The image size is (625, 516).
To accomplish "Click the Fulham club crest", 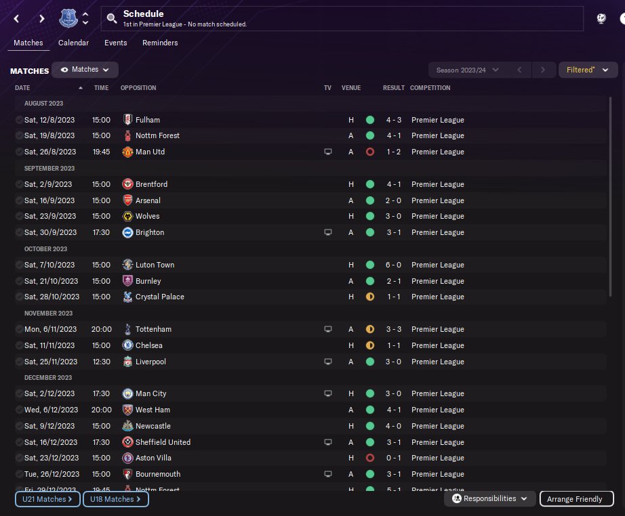I will pyautogui.click(x=127, y=119).
